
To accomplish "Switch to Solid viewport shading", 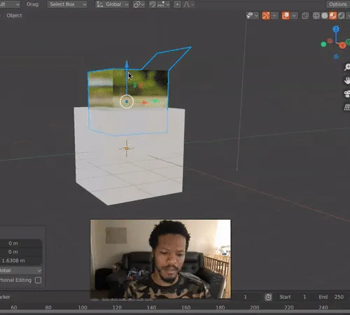I will [x=325, y=15].
